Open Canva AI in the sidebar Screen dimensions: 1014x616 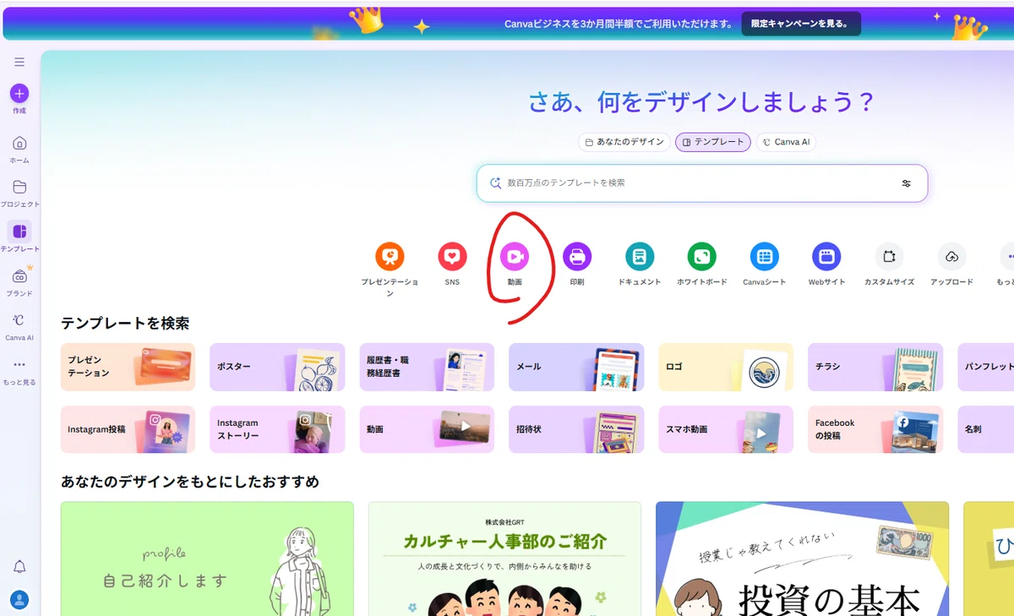pos(19,325)
